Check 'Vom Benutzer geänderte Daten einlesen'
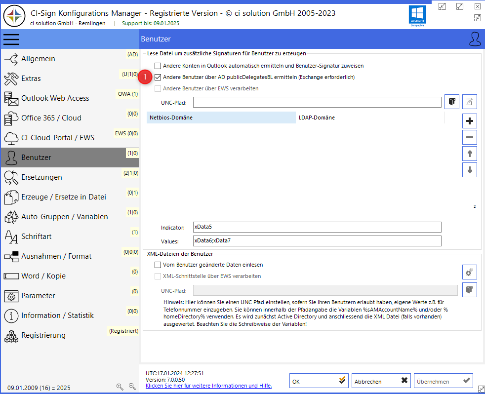 click(158, 265)
